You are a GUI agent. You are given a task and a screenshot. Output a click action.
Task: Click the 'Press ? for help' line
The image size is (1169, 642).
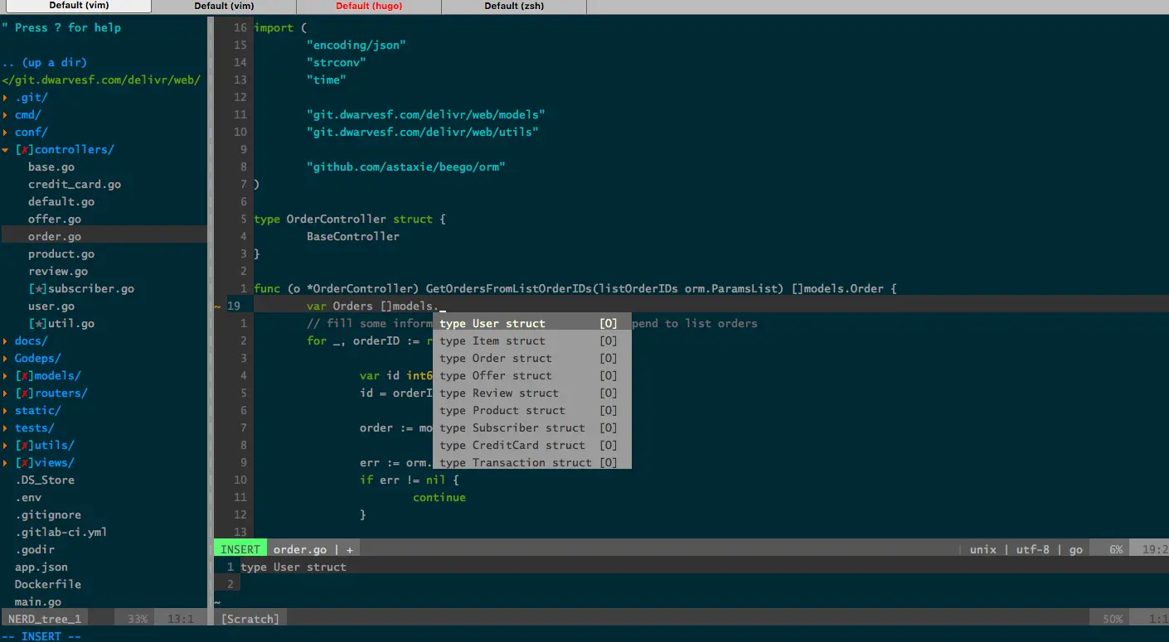(x=61, y=28)
